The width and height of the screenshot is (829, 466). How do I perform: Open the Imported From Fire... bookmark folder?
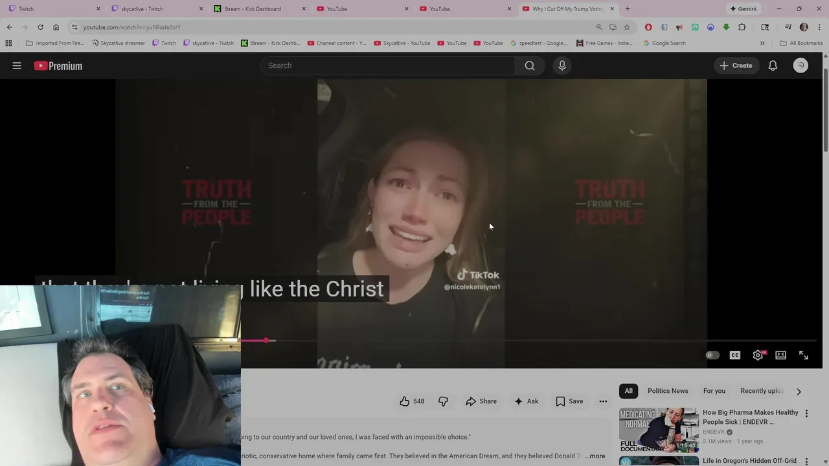56,43
